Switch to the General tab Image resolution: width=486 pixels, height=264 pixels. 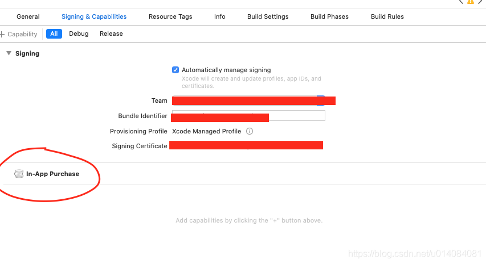(x=28, y=17)
